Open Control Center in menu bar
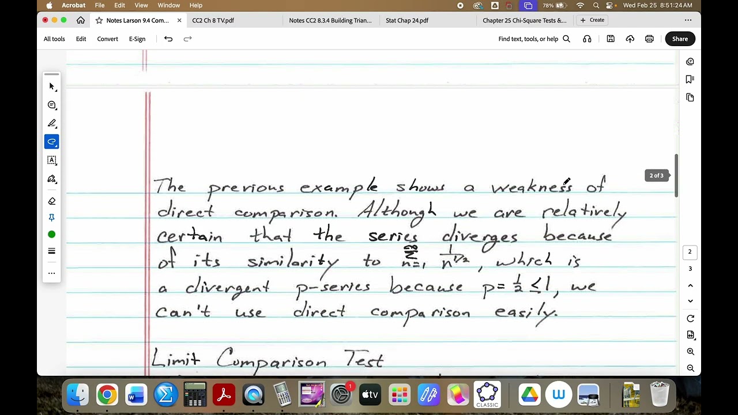This screenshot has height=415, width=738. [x=609, y=5]
